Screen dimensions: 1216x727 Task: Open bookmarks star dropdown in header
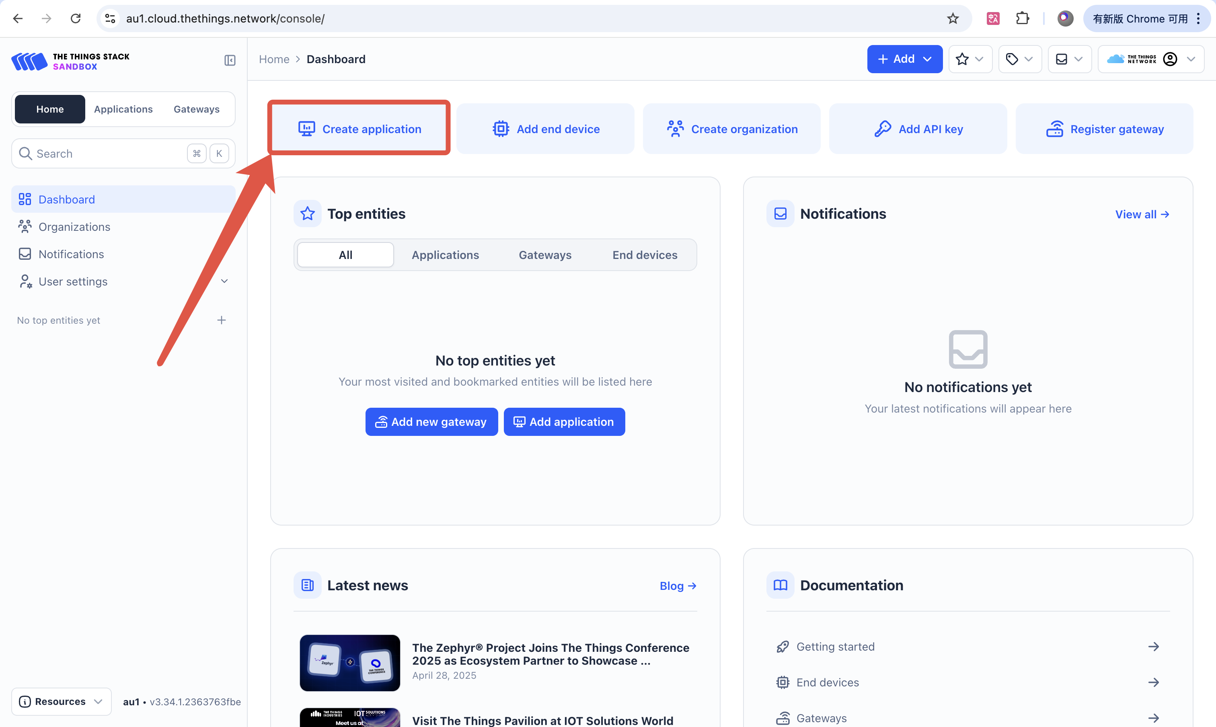click(970, 59)
